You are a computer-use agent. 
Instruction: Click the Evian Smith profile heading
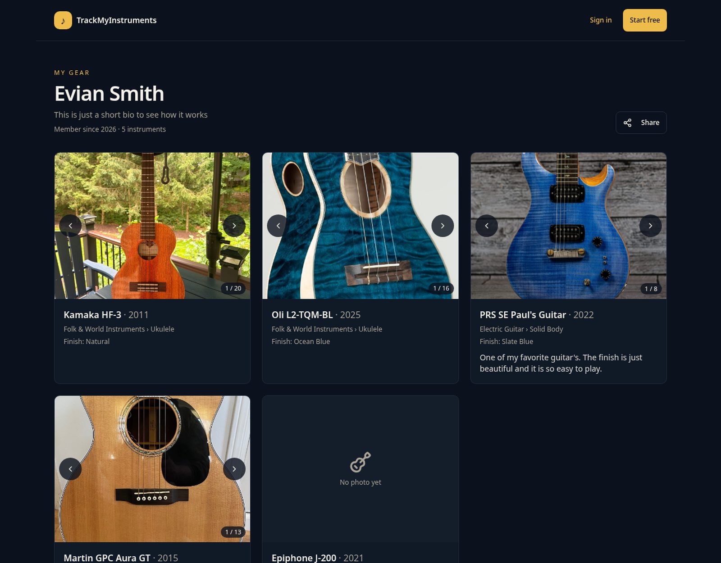[109, 94]
